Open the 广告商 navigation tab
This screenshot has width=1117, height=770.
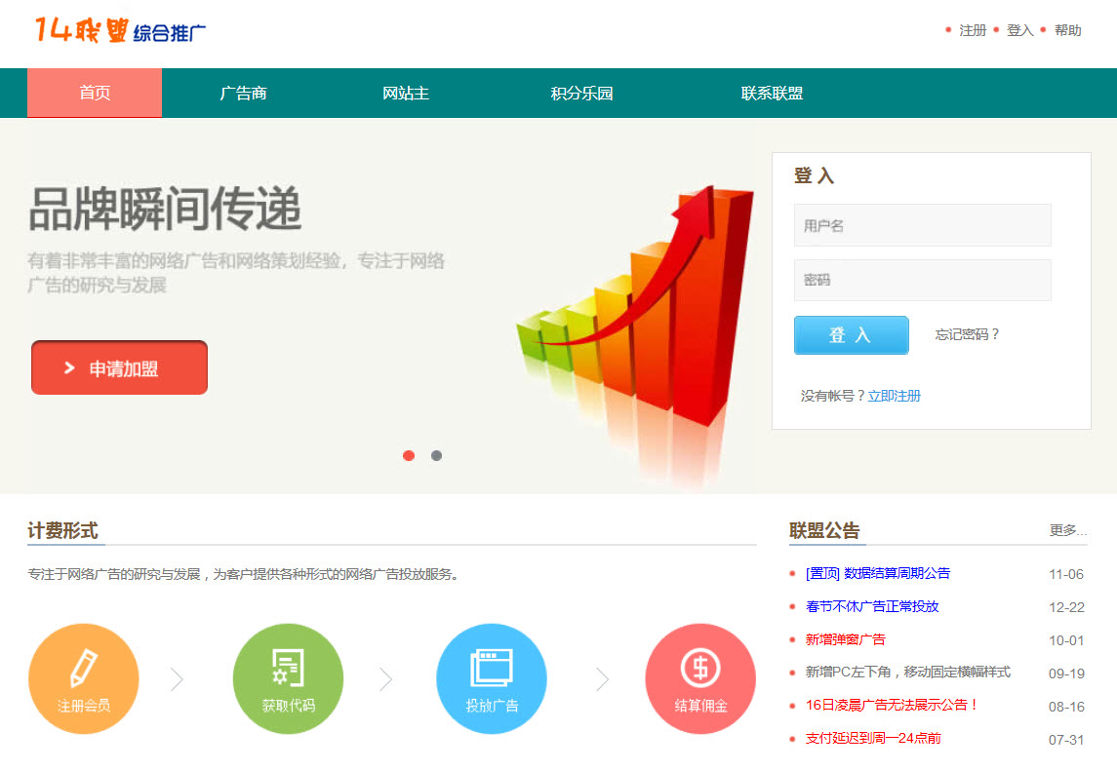tap(243, 94)
